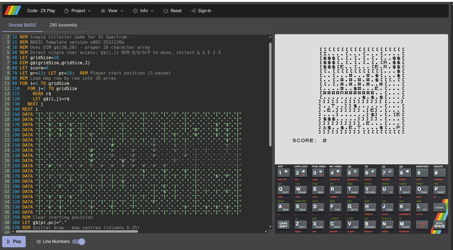Tap the 6 key on Spectrum keyboard
Viewport: 453px width, 250px height.
(370, 173)
